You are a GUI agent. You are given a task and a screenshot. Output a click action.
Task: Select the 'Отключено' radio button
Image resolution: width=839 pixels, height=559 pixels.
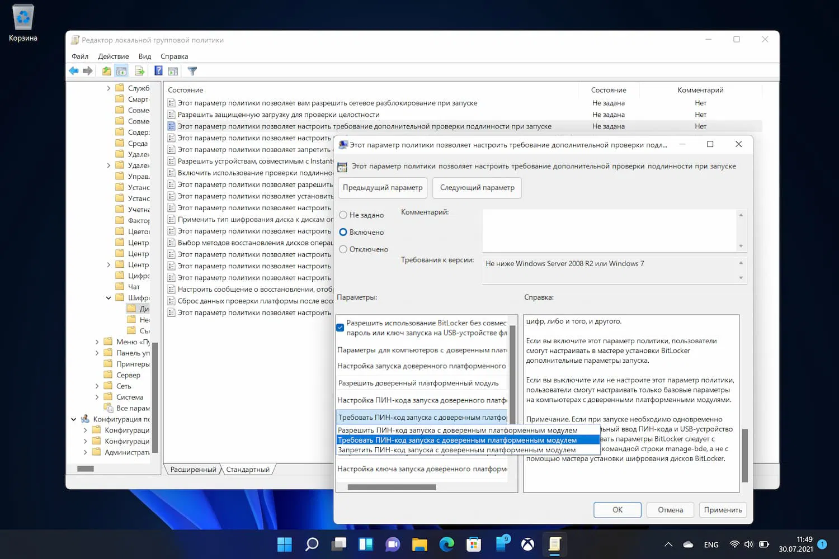(x=343, y=249)
